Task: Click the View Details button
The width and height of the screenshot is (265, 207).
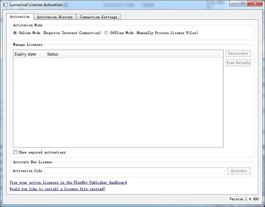Action: pyautogui.click(x=238, y=63)
